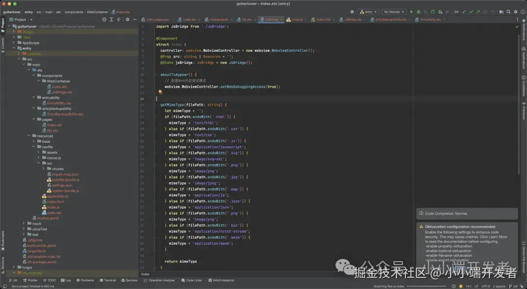Open IDE settings gear in top toolbar
This screenshot has height=289, width=527.
(x=516, y=12)
